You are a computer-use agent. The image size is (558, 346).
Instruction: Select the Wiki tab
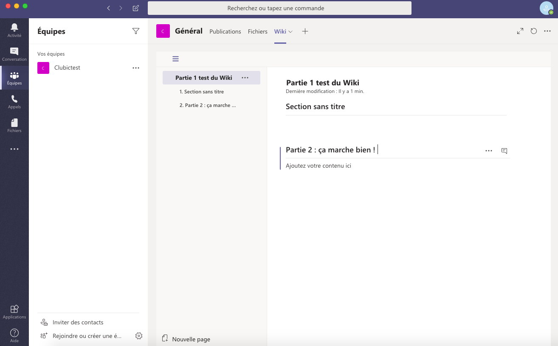(280, 31)
